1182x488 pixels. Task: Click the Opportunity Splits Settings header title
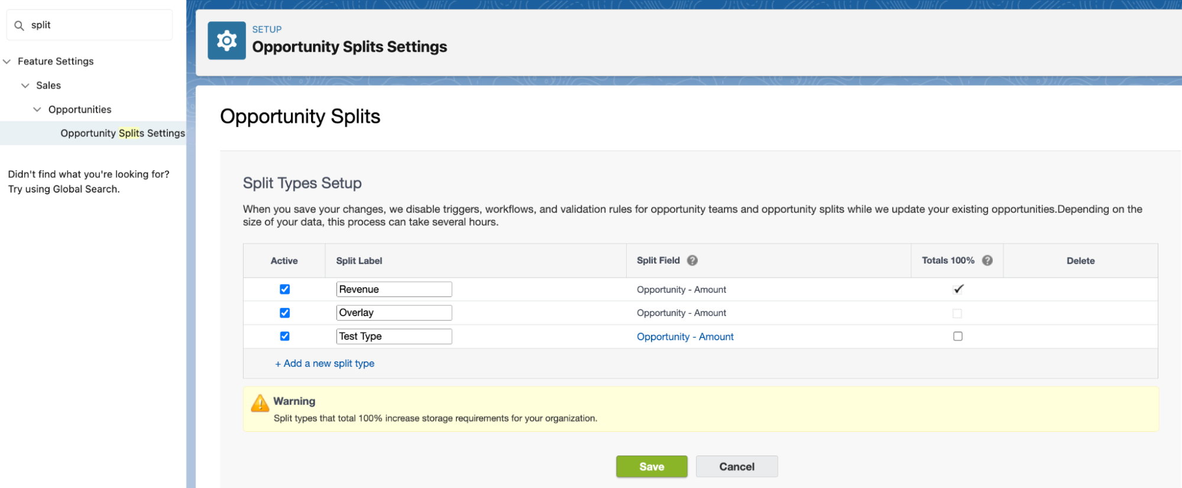(x=349, y=47)
